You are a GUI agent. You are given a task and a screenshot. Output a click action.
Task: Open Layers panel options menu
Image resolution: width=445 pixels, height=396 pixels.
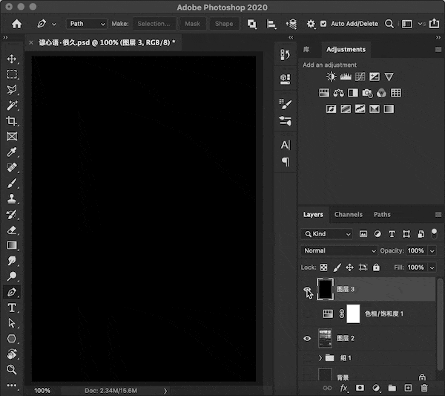pos(438,215)
